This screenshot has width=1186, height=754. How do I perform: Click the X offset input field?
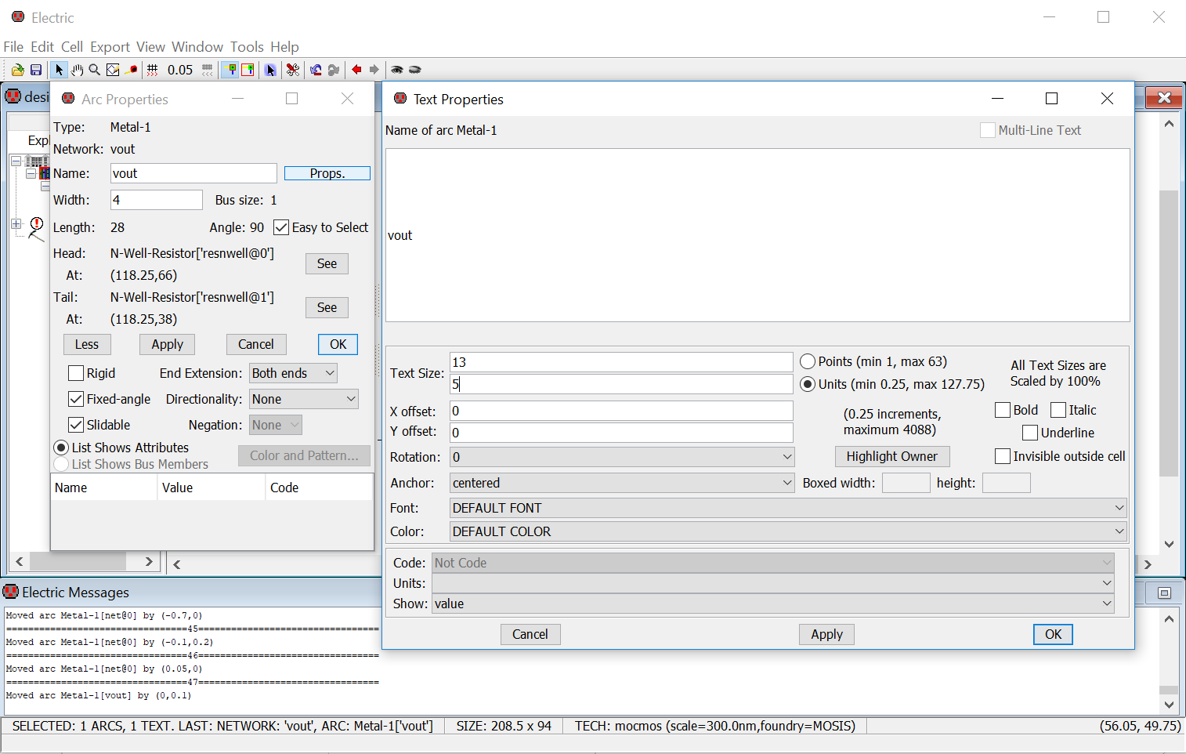[620, 411]
